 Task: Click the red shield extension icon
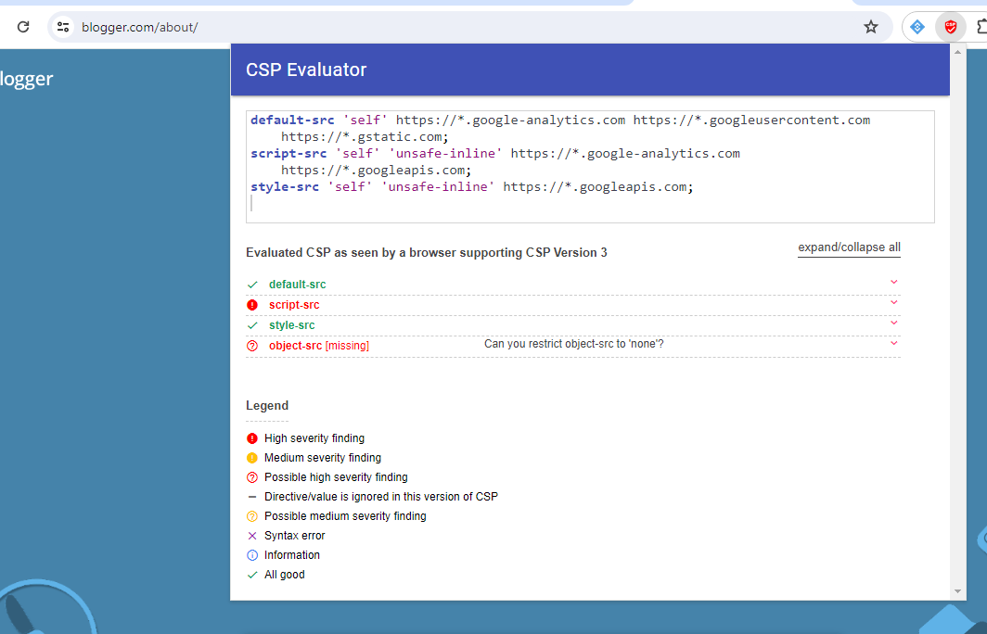(x=951, y=27)
